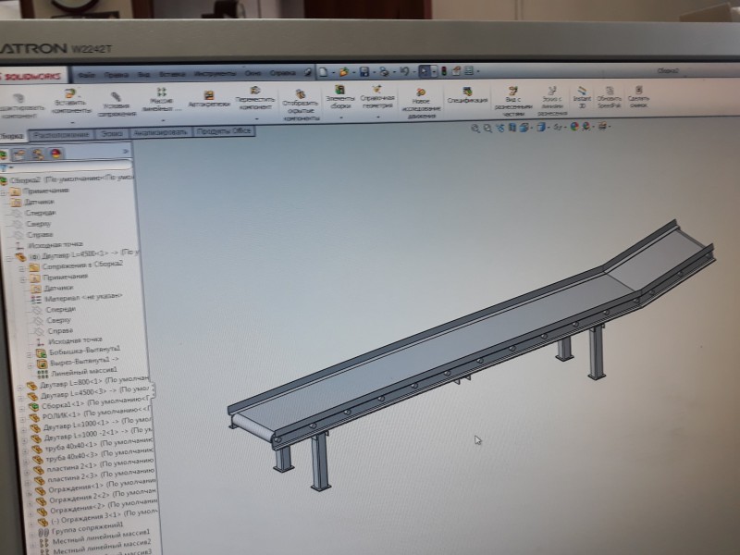Switch to the Продукты Office tab
The image size is (740, 555).
tap(224, 131)
